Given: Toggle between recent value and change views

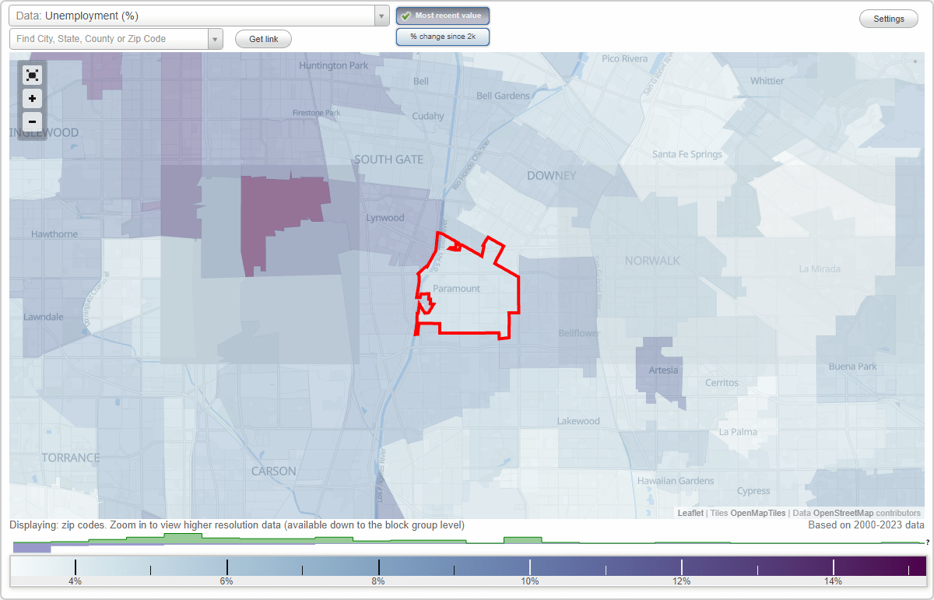Looking at the screenshot, I should tap(442, 36).
